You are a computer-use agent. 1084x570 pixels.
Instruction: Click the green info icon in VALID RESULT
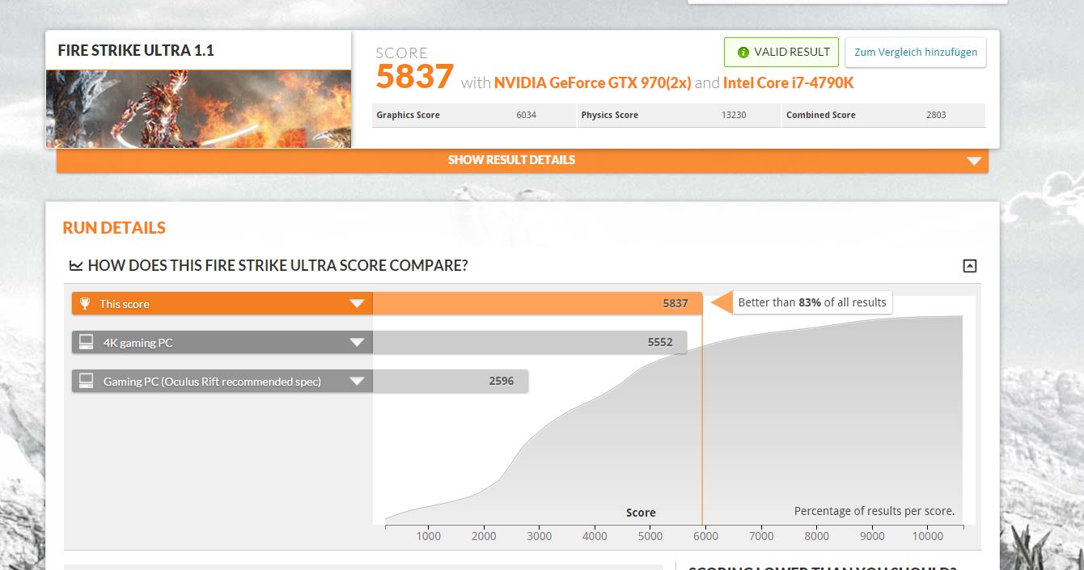743,52
